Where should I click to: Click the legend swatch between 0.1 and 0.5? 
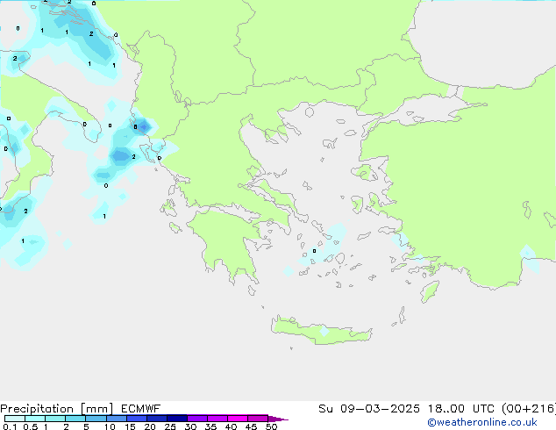[x=15, y=419]
